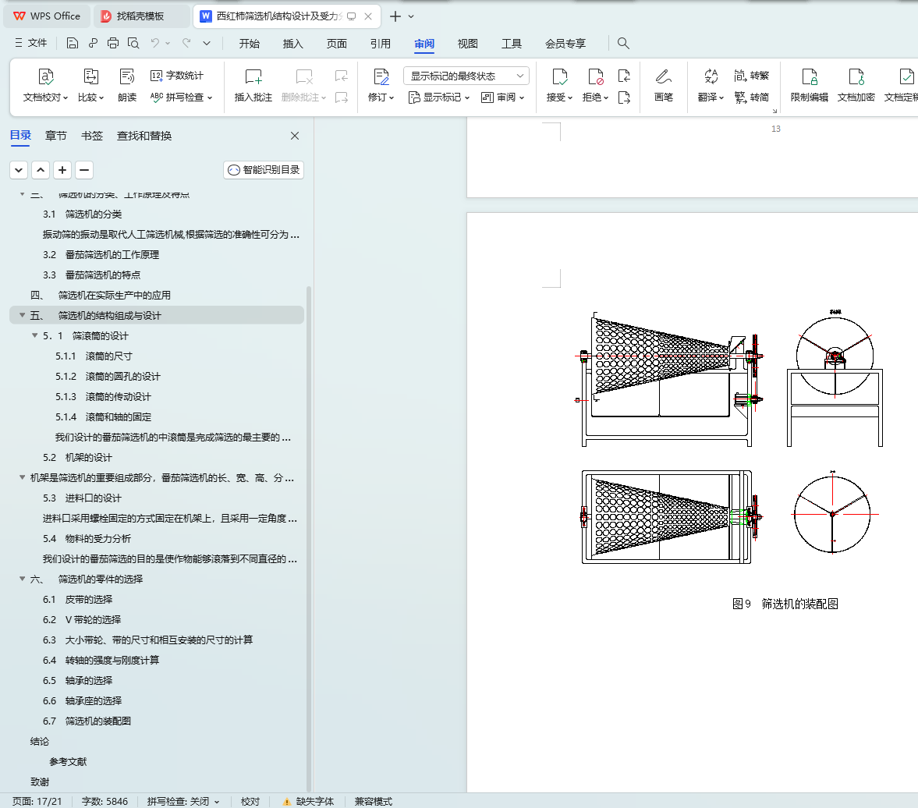The image size is (918, 808).
Task: Open the 审阅 pane dropdown
Action: tap(502, 97)
